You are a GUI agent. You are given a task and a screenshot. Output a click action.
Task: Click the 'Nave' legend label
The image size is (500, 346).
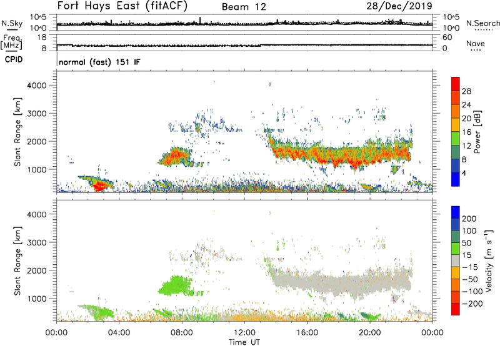coord(475,43)
